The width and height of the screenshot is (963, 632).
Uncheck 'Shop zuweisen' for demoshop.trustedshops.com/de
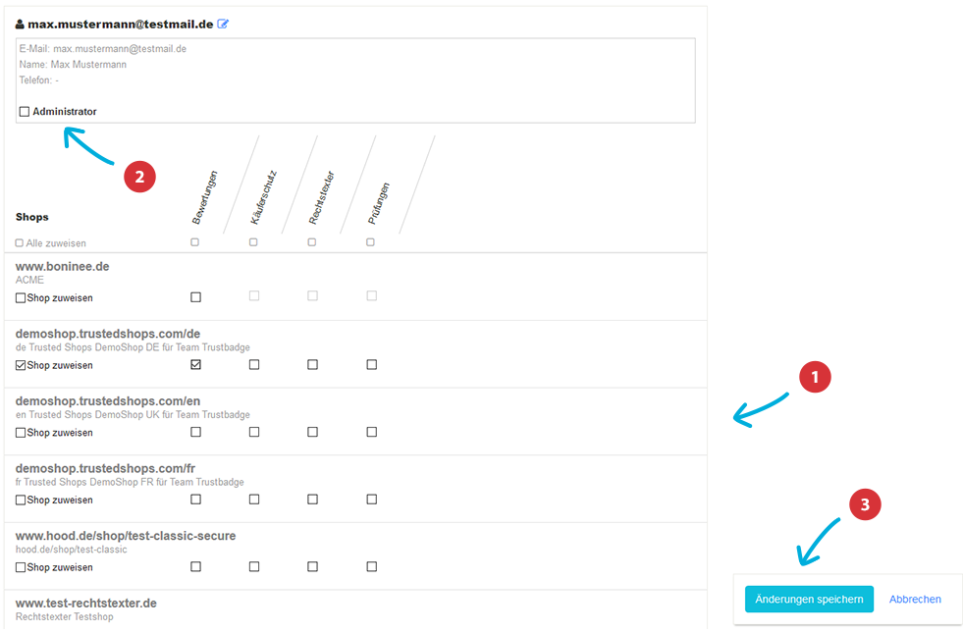[x=22, y=365]
